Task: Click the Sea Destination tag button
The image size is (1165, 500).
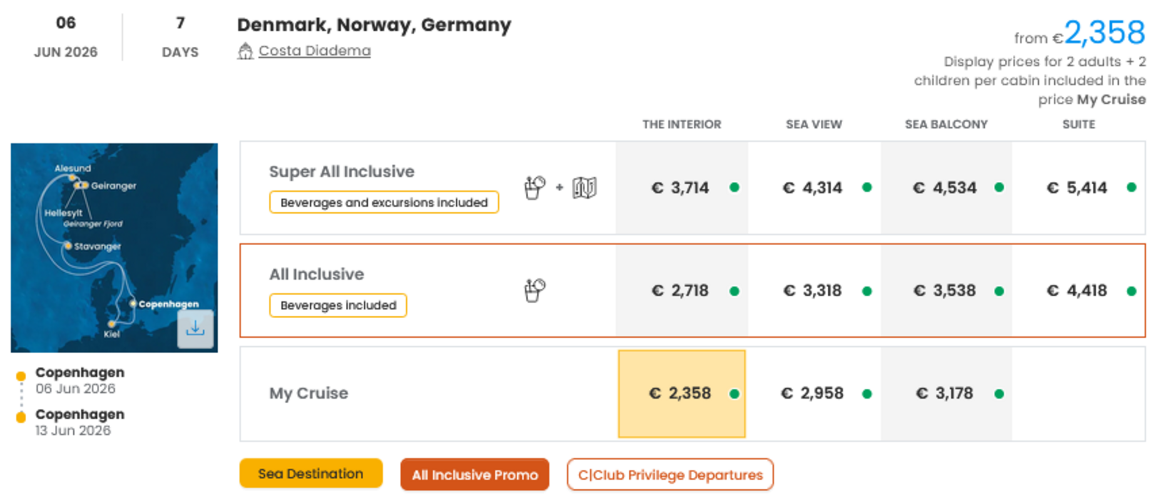Action: pyautogui.click(x=310, y=474)
